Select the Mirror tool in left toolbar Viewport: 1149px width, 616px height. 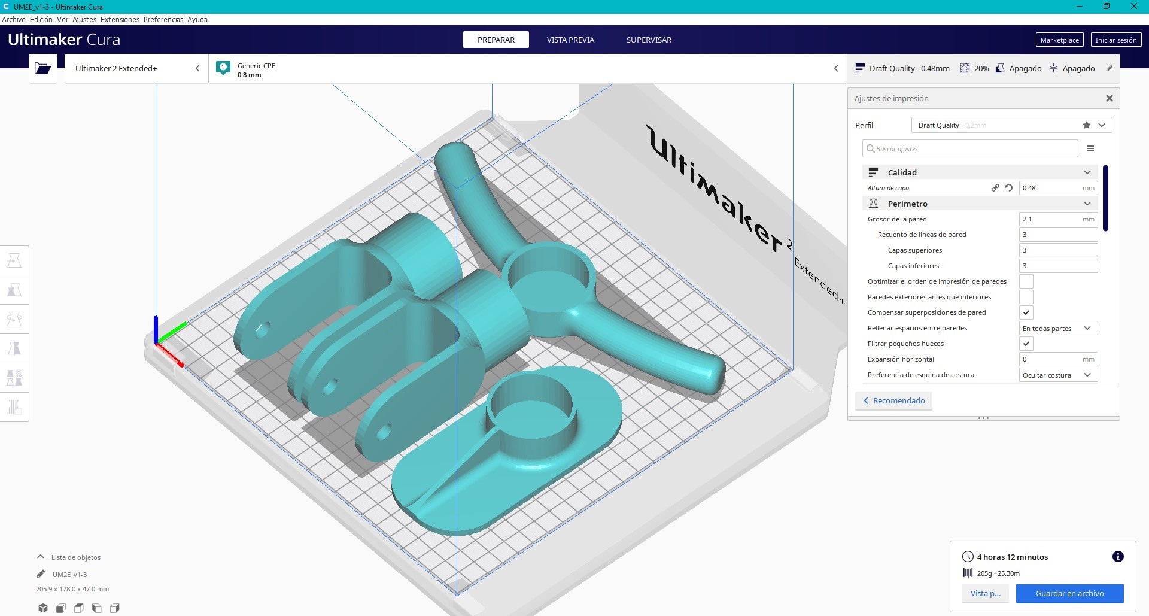[14, 348]
